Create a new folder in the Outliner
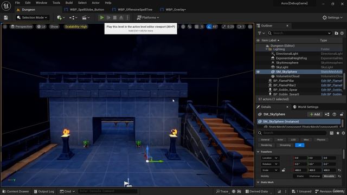Image resolution: width=347 pixels, height=195 pixels. tap(336, 33)
